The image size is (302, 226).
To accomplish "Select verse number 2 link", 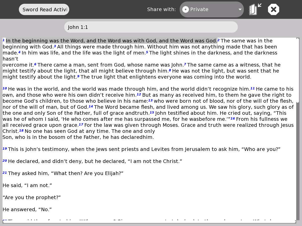I will coord(218,40).
